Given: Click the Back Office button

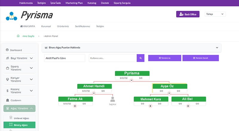Looking at the screenshot, I should click(x=188, y=14).
